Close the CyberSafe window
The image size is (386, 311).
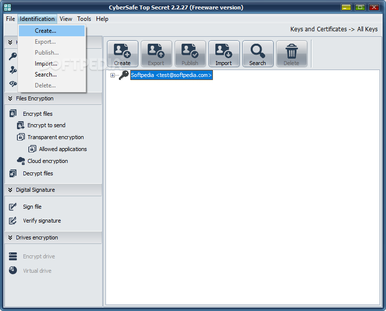coord(374,7)
